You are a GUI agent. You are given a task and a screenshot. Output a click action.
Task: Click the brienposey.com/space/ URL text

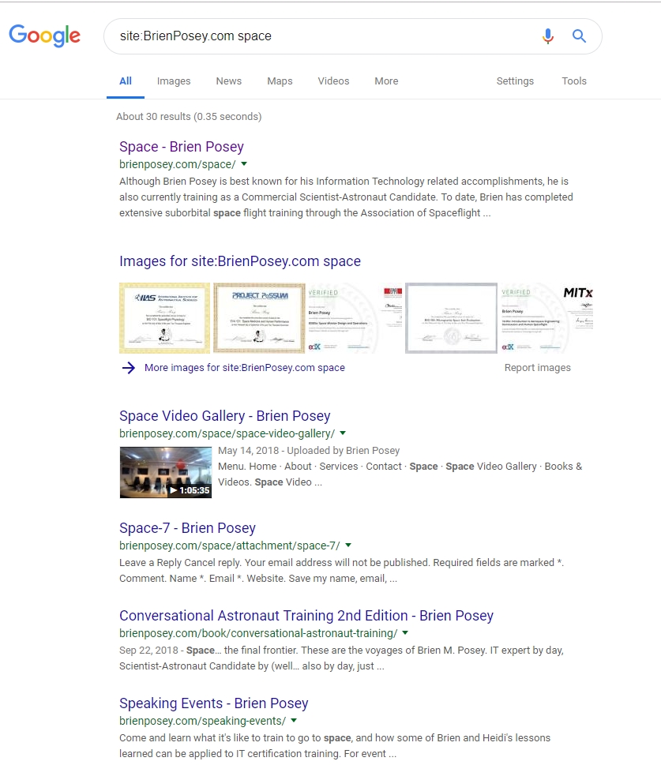pos(178,164)
